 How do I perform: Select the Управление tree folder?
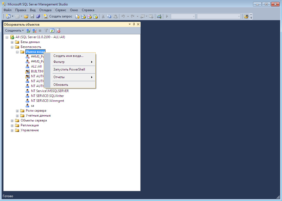(30, 130)
